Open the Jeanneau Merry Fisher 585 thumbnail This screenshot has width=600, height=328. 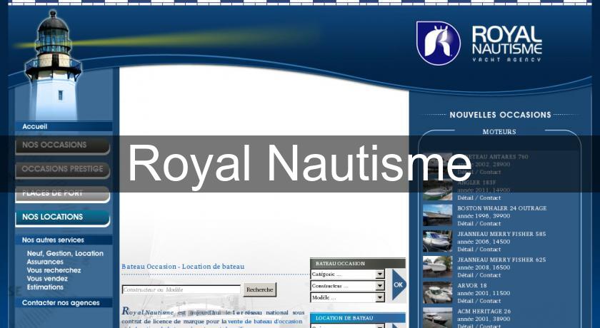point(437,241)
